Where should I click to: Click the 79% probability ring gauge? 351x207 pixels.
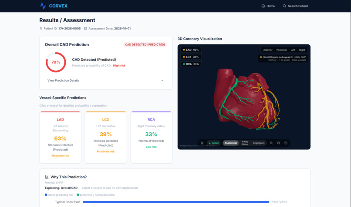pos(56,62)
